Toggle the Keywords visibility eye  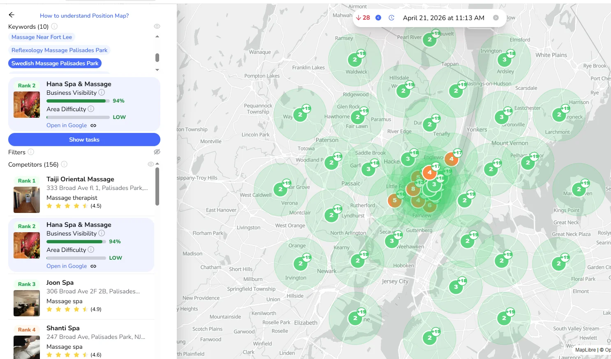point(157,26)
